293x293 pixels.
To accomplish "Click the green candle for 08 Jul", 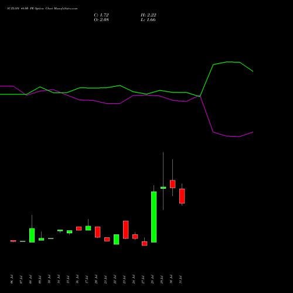I will coord(32,235).
